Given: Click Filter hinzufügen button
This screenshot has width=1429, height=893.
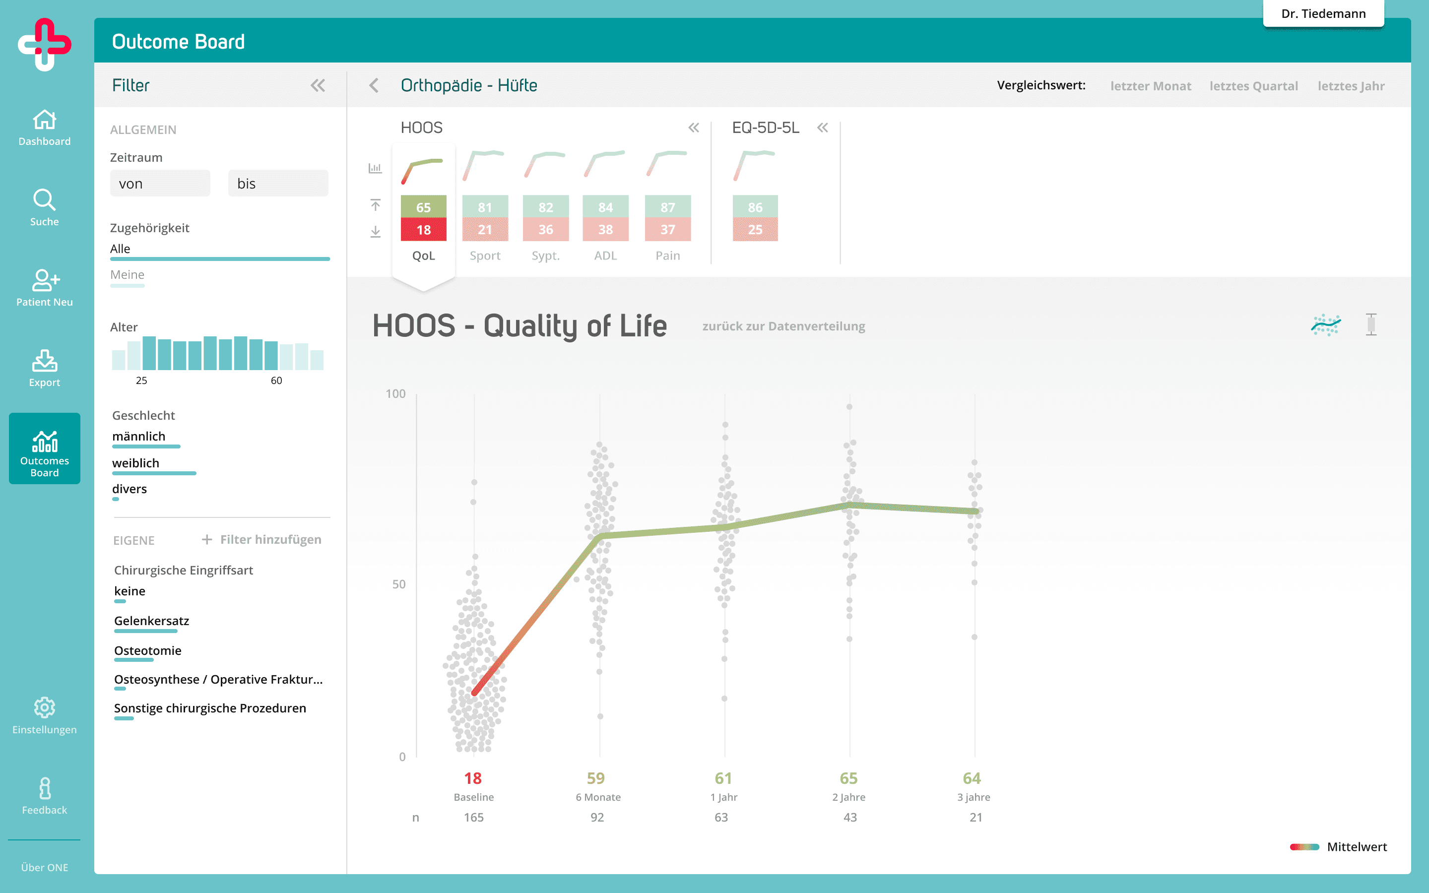Looking at the screenshot, I should click(262, 539).
